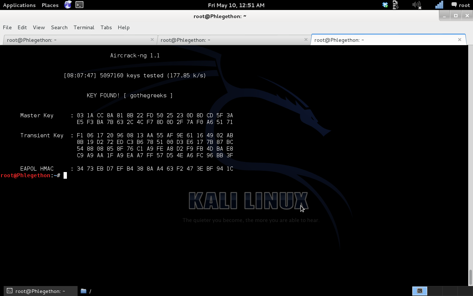Click the muted volume icon
Screen dimensions: 473x296
coord(417,5)
